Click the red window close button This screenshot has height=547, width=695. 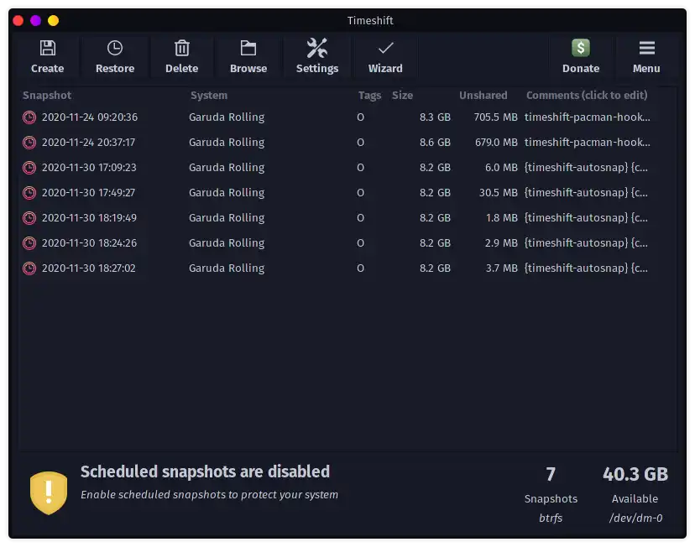(18, 20)
